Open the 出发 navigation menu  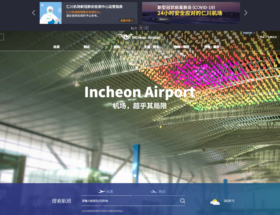click(x=56, y=47)
